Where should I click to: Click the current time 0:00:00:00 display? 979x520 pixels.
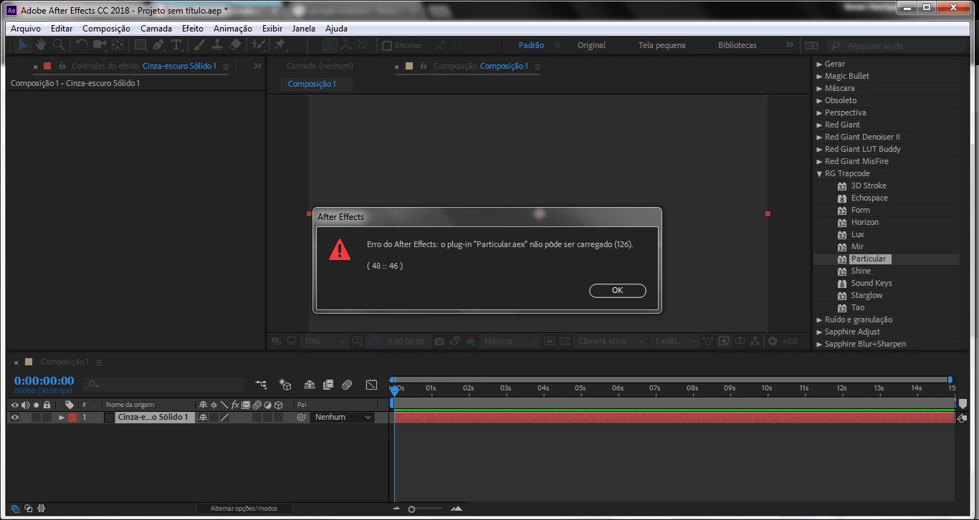(x=44, y=380)
